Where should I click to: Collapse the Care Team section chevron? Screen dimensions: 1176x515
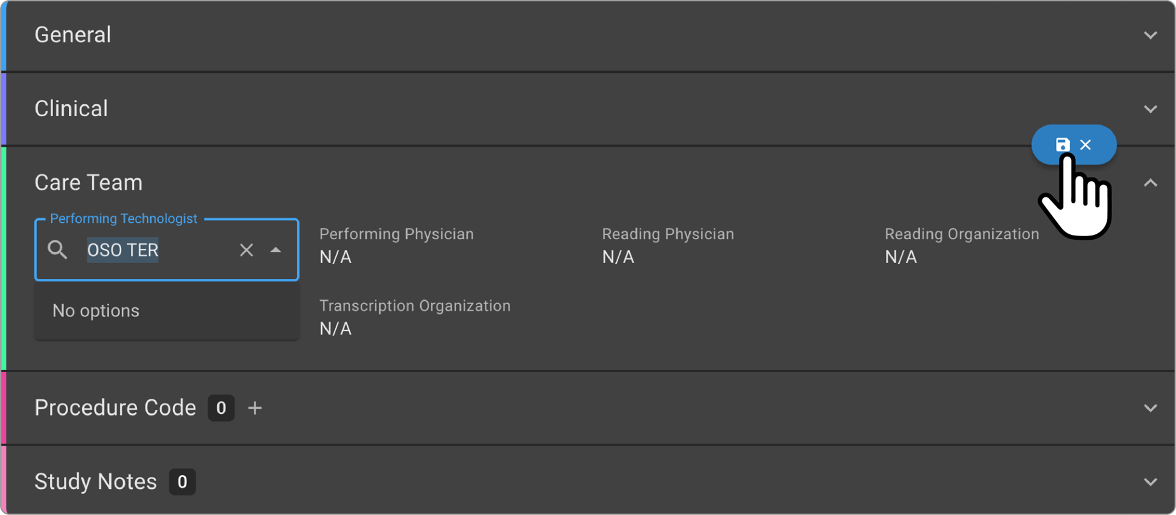[x=1150, y=183]
